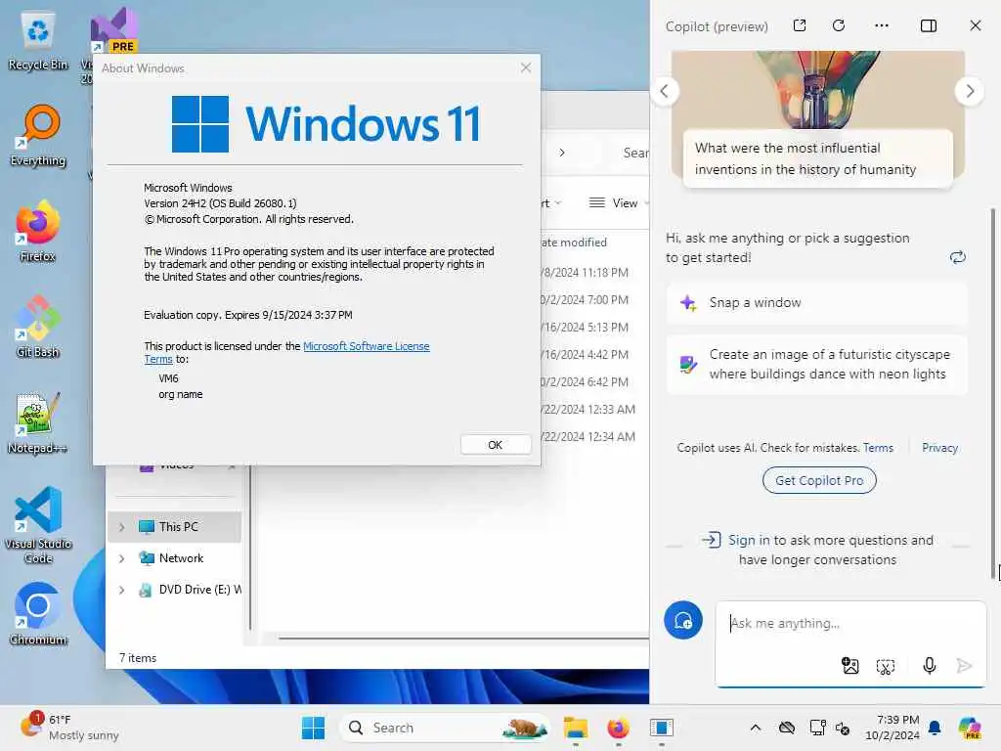
Task: Open Chromium desktop shortcut
Action: click(x=38, y=614)
